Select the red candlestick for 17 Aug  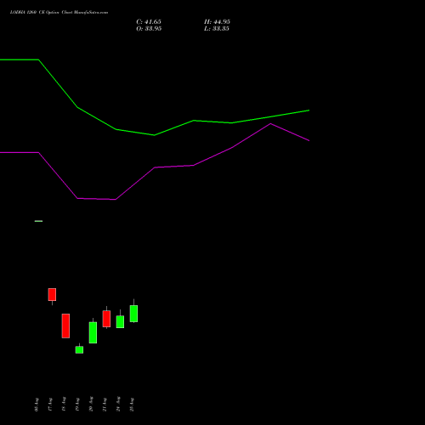click(52, 295)
